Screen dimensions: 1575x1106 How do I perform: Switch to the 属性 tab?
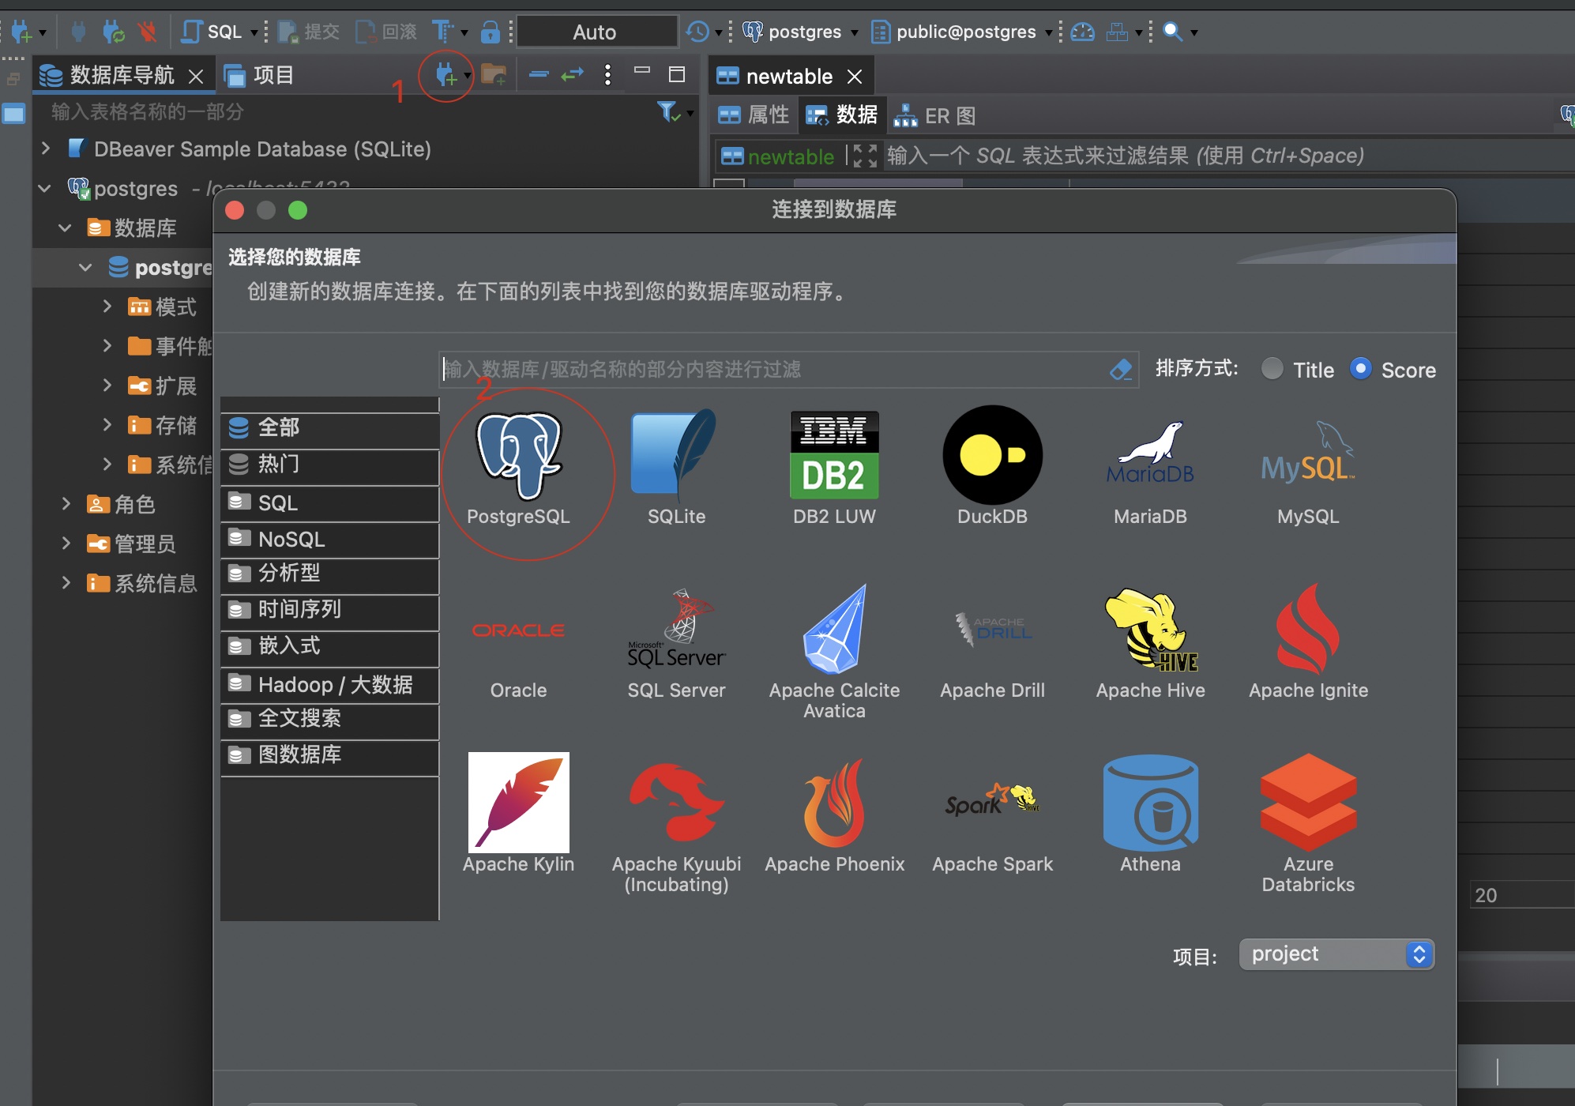click(x=754, y=115)
